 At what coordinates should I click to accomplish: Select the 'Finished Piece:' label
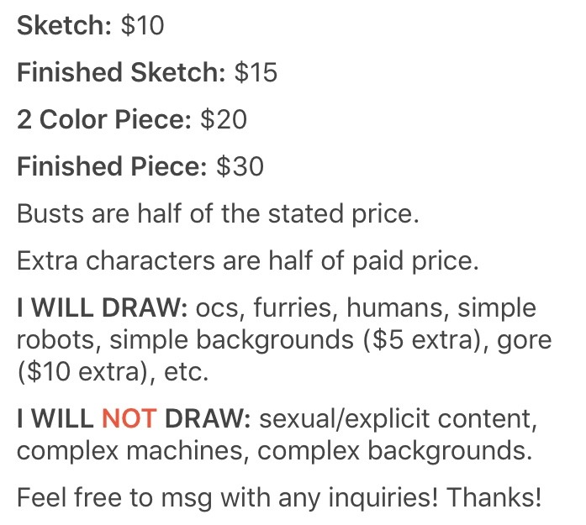click(x=112, y=166)
